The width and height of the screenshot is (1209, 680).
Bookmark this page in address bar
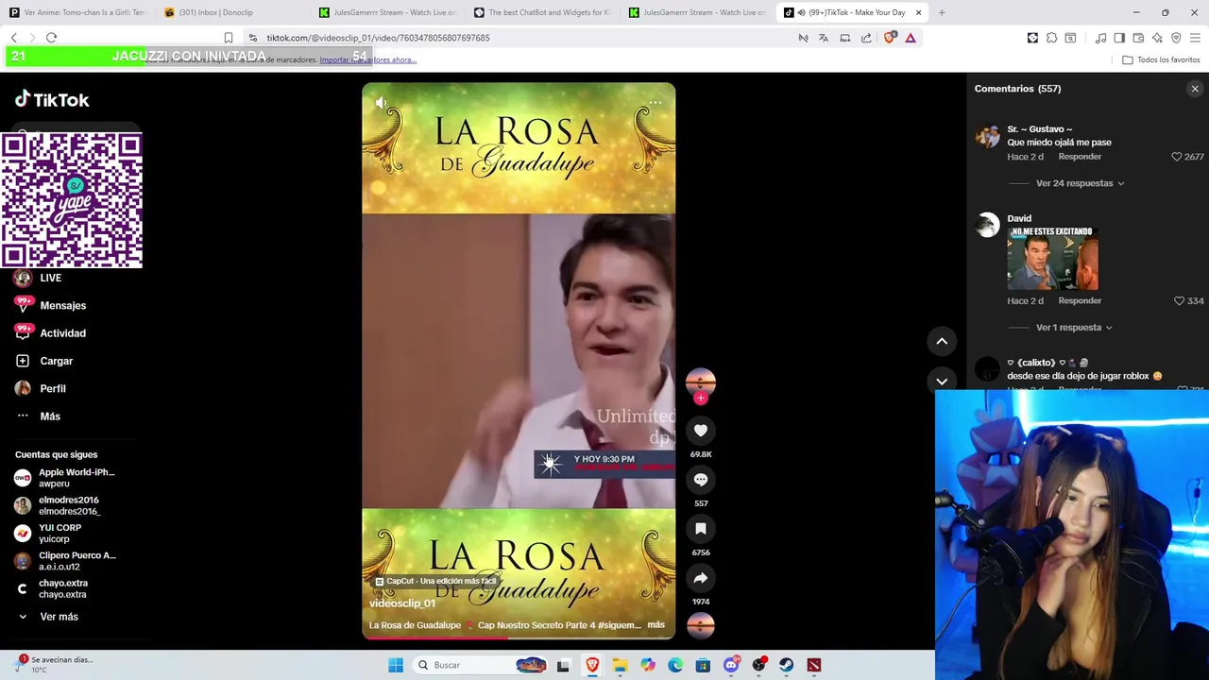[x=229, y=38]
